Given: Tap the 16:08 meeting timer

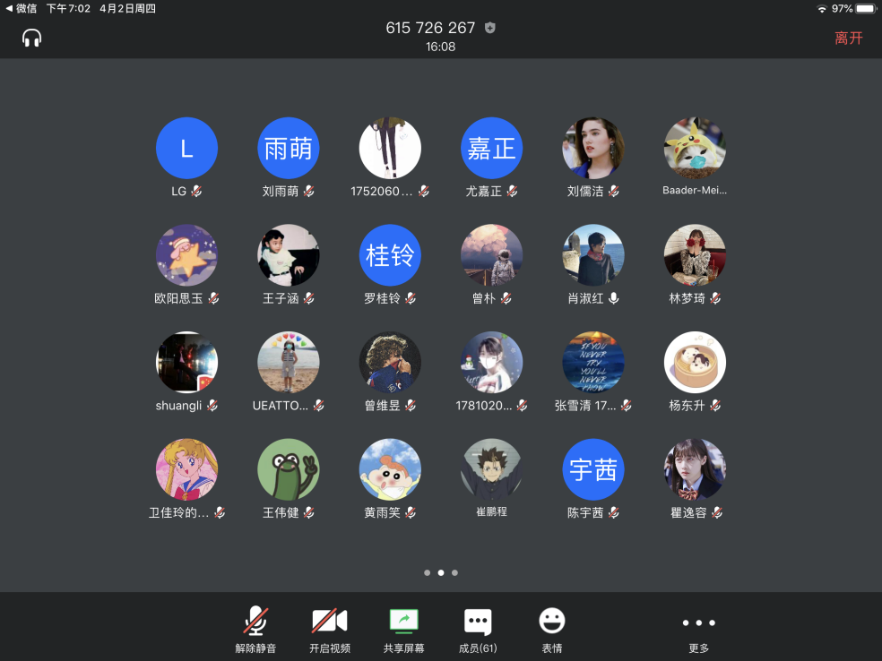Looking at the screenshot, I should click(440, 47).
